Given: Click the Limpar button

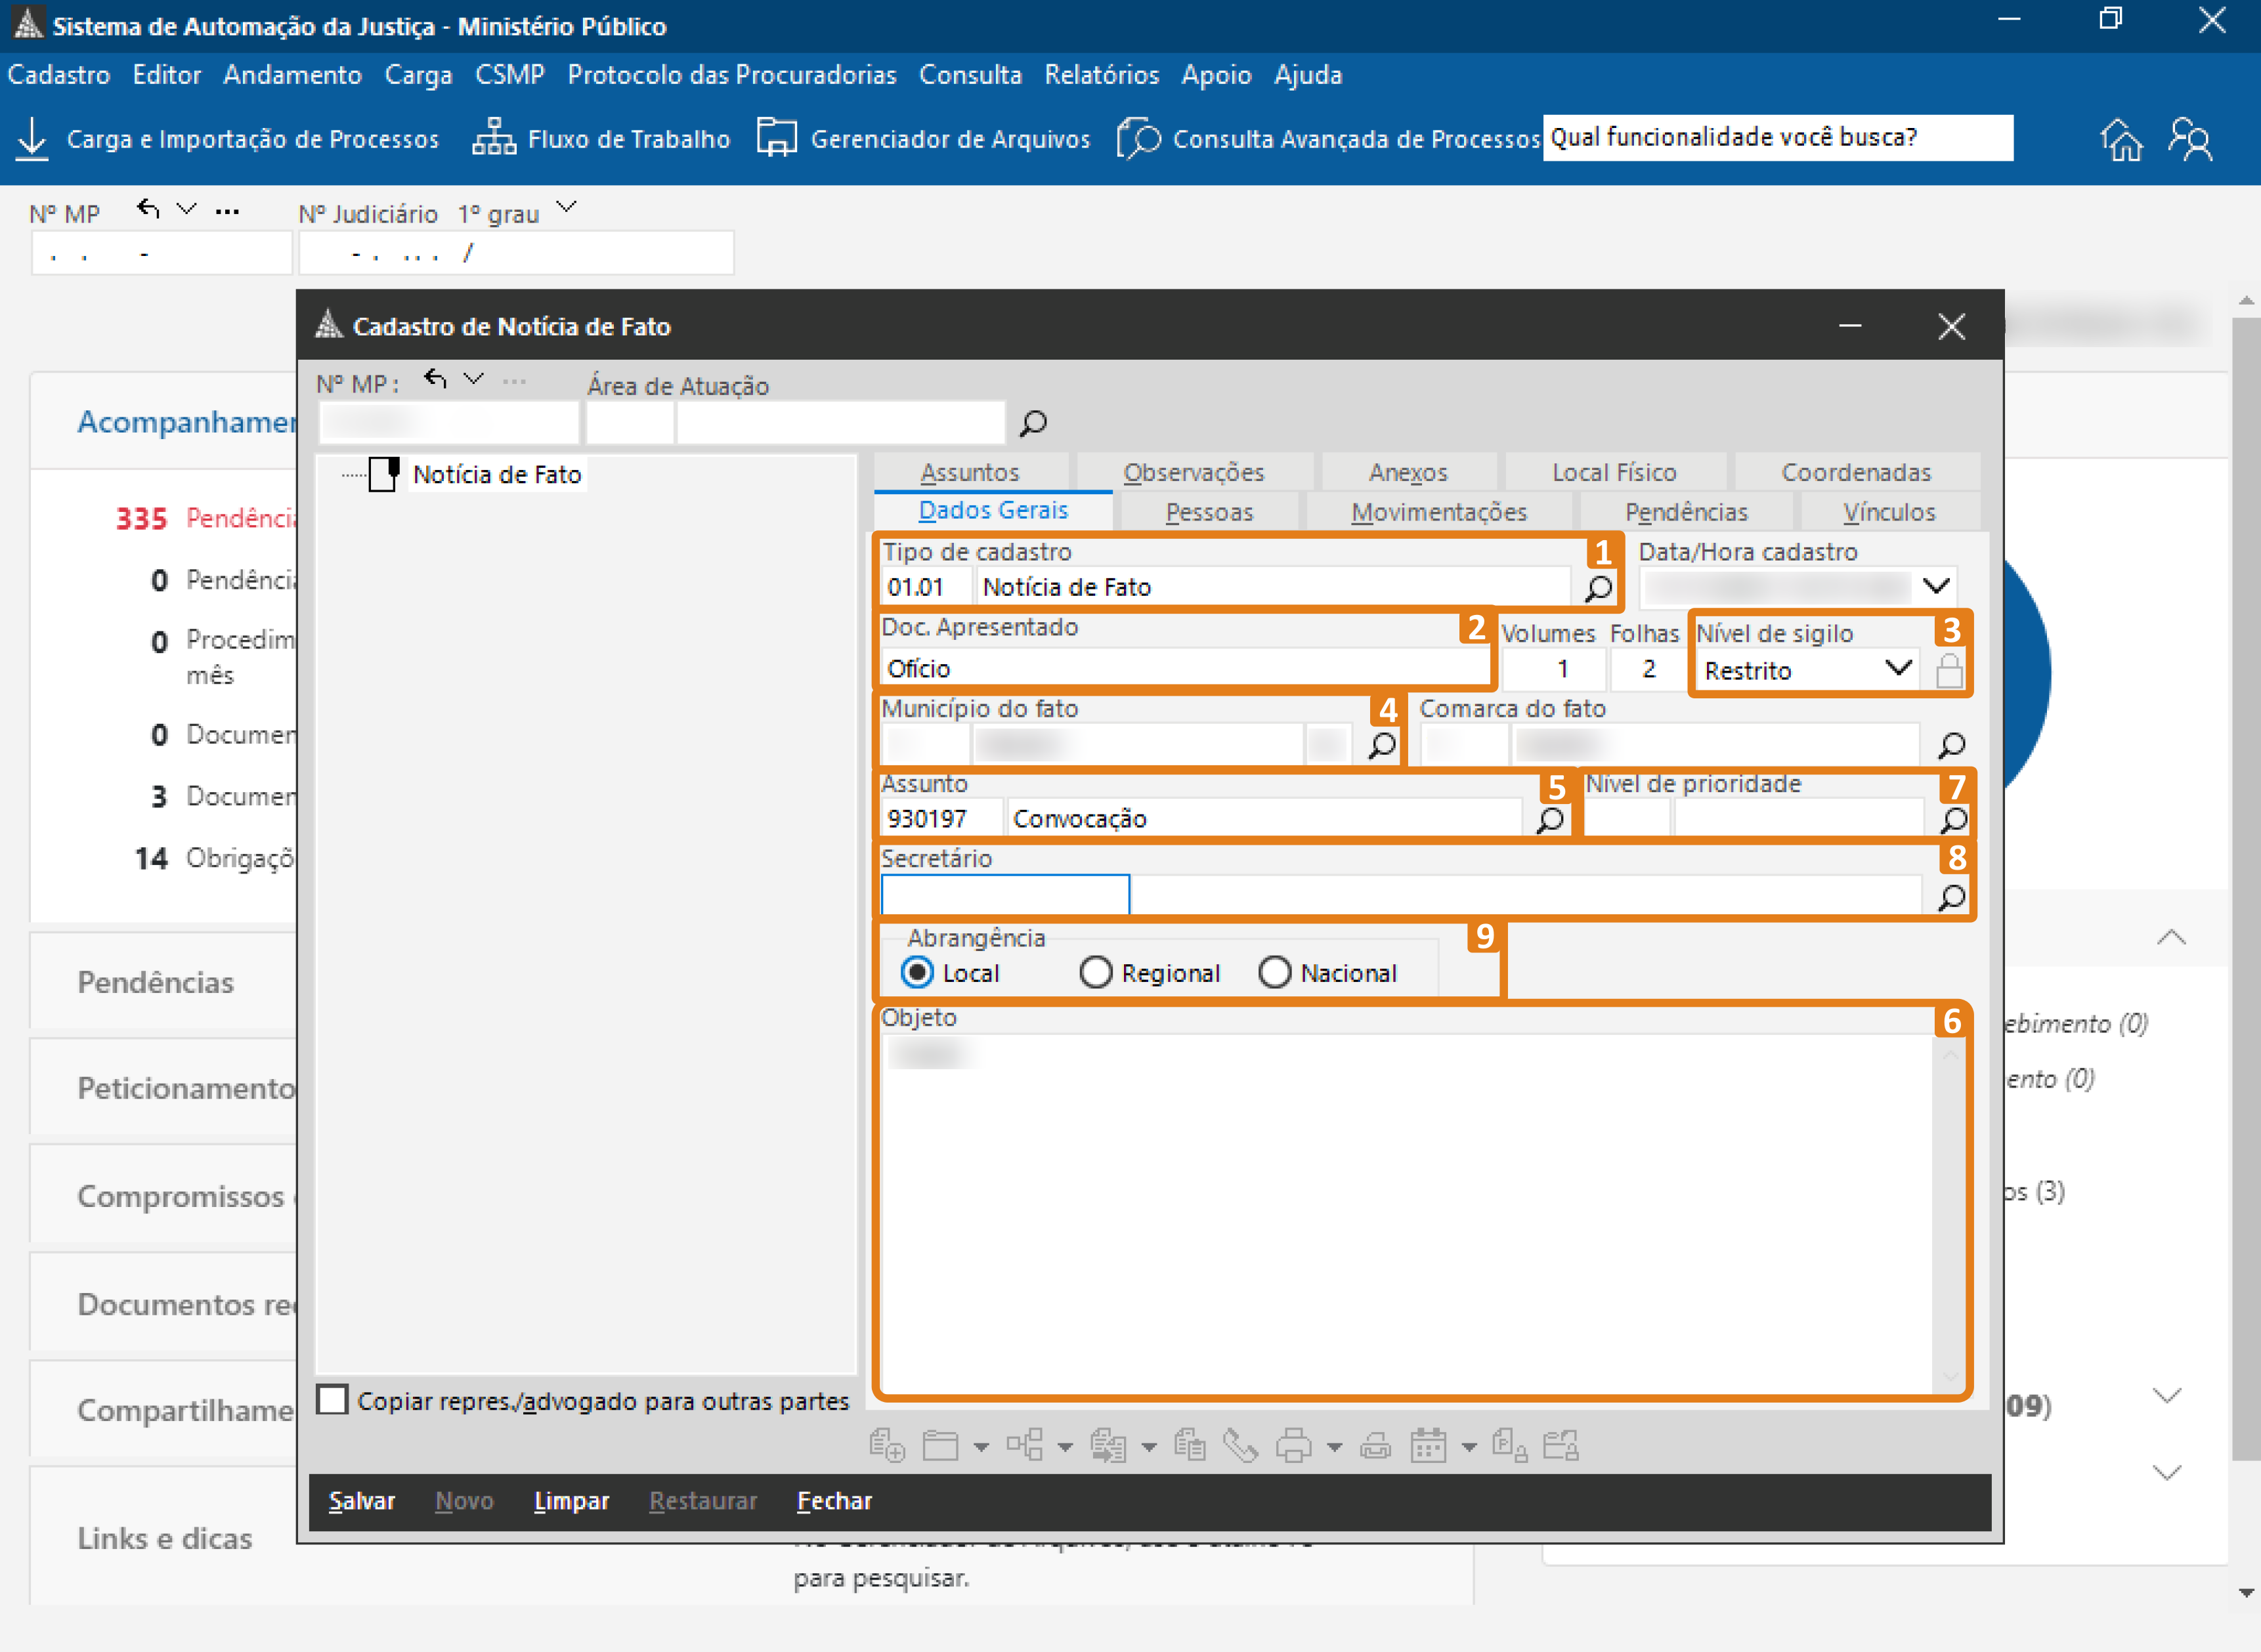Looking at the screenshot, I should coord(571,1501).
